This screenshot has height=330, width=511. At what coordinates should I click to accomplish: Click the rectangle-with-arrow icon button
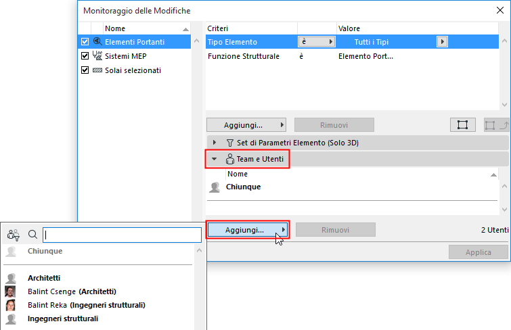pyautogui.click(x=496, y=125)
